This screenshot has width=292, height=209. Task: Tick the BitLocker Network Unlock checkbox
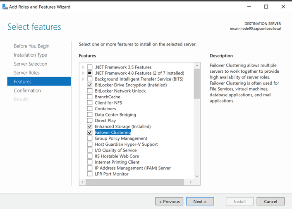pyautogui.click(x=90, y=91)
